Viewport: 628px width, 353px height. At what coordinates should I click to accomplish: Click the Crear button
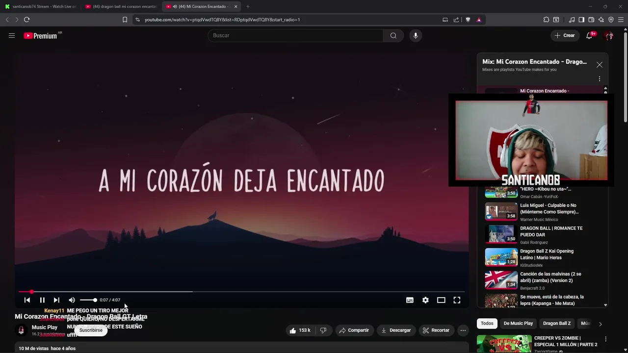pos(565,35)
